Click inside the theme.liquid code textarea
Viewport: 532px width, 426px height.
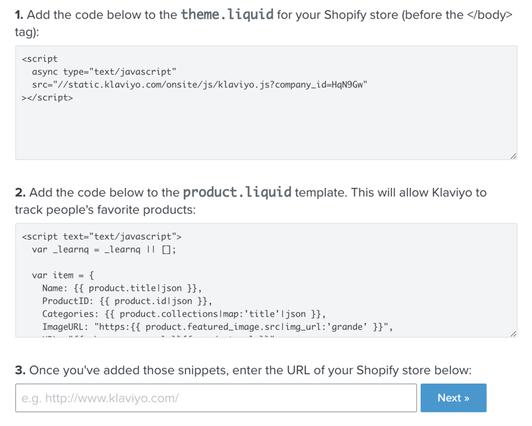pos(266,103)
